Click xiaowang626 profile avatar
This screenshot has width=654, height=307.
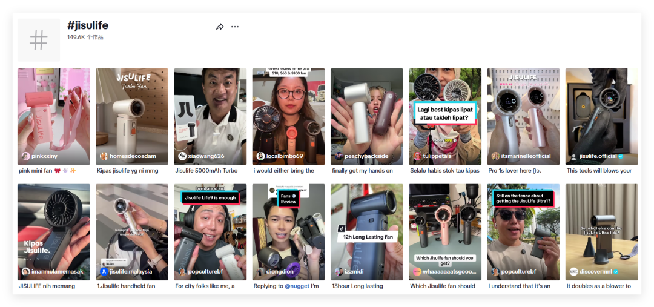tap(182, 156)
